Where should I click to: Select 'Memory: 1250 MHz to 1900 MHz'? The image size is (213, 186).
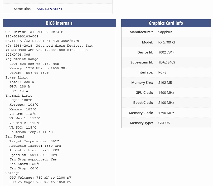pos(38,68)
